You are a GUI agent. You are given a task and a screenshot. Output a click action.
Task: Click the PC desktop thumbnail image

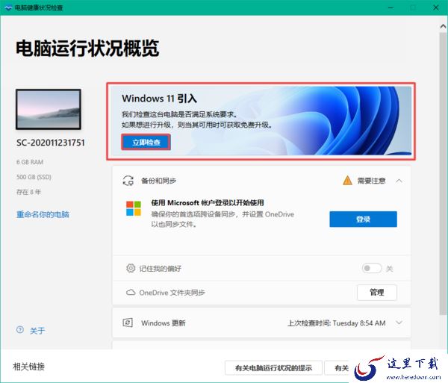[x=49, y=110]
